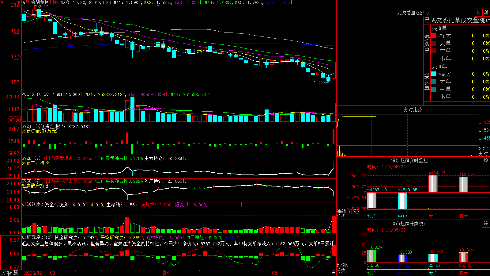
Task: Switch 龙虎看盘 to 笔 (tick) view
Action: tap(486, 12)
